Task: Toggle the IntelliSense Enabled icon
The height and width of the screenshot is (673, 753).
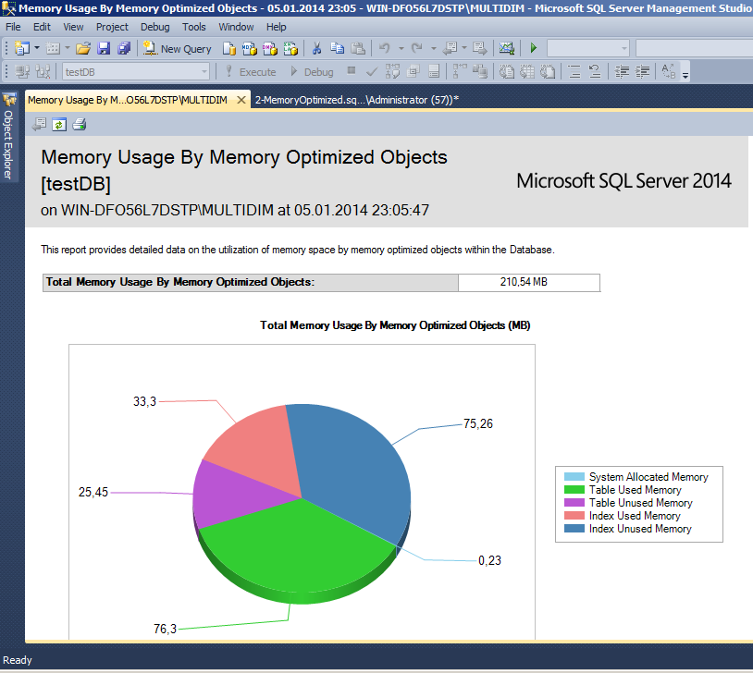Action: coord(434,71)
